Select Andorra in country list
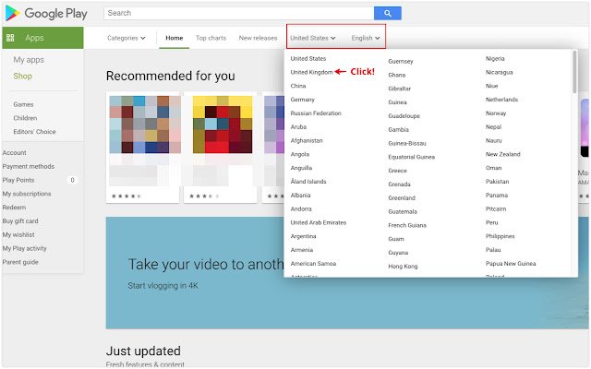The image size is (591, 369). click(301, 208)
